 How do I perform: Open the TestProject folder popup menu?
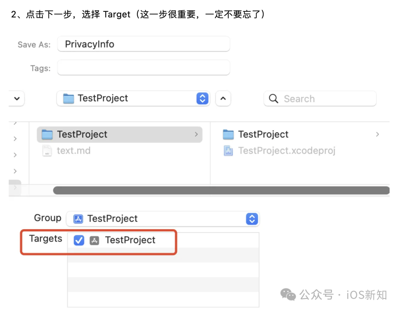[202, 98]
